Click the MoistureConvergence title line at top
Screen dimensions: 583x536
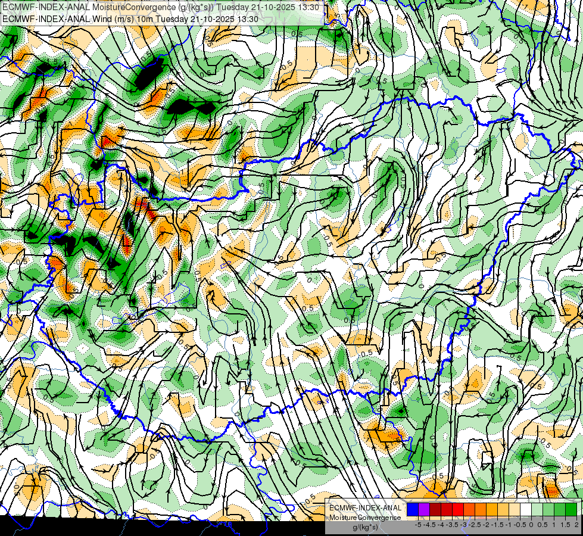click(x=161, y=7)
